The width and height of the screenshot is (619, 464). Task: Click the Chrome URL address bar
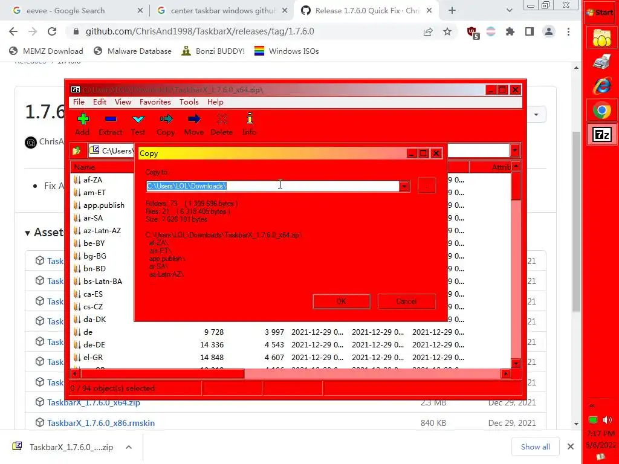245,31
